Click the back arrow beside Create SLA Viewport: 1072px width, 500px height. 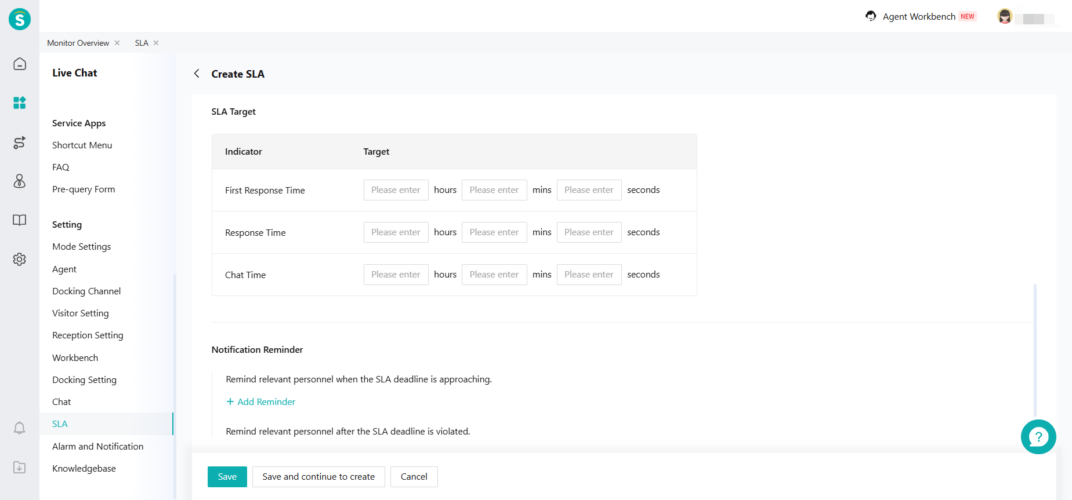[x=197, y=74]
